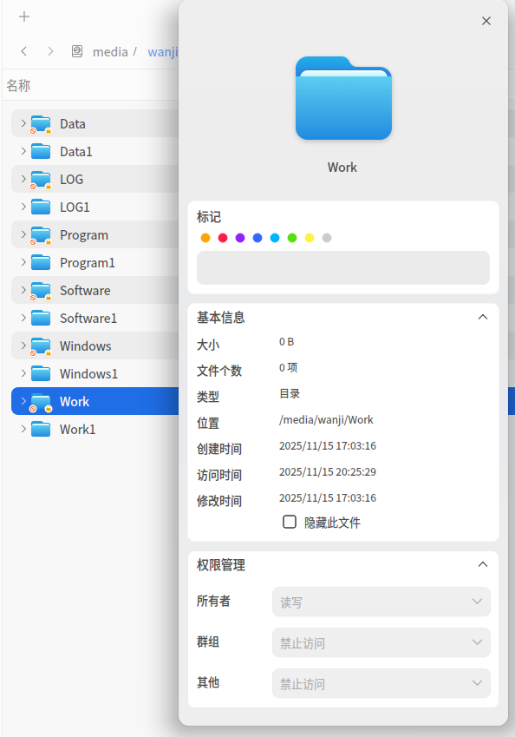Image resolution: width=515 pixels, height=737 pixels.
Task: Pick the gray tag color
Action: [327, 238]
